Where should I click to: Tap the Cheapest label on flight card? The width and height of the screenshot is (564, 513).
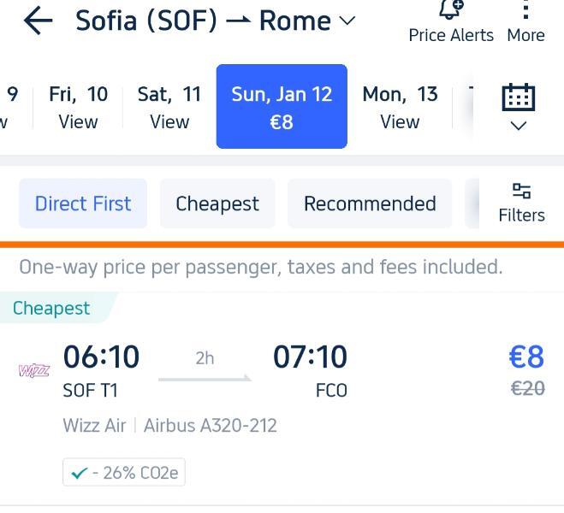[x=51, y=309]
